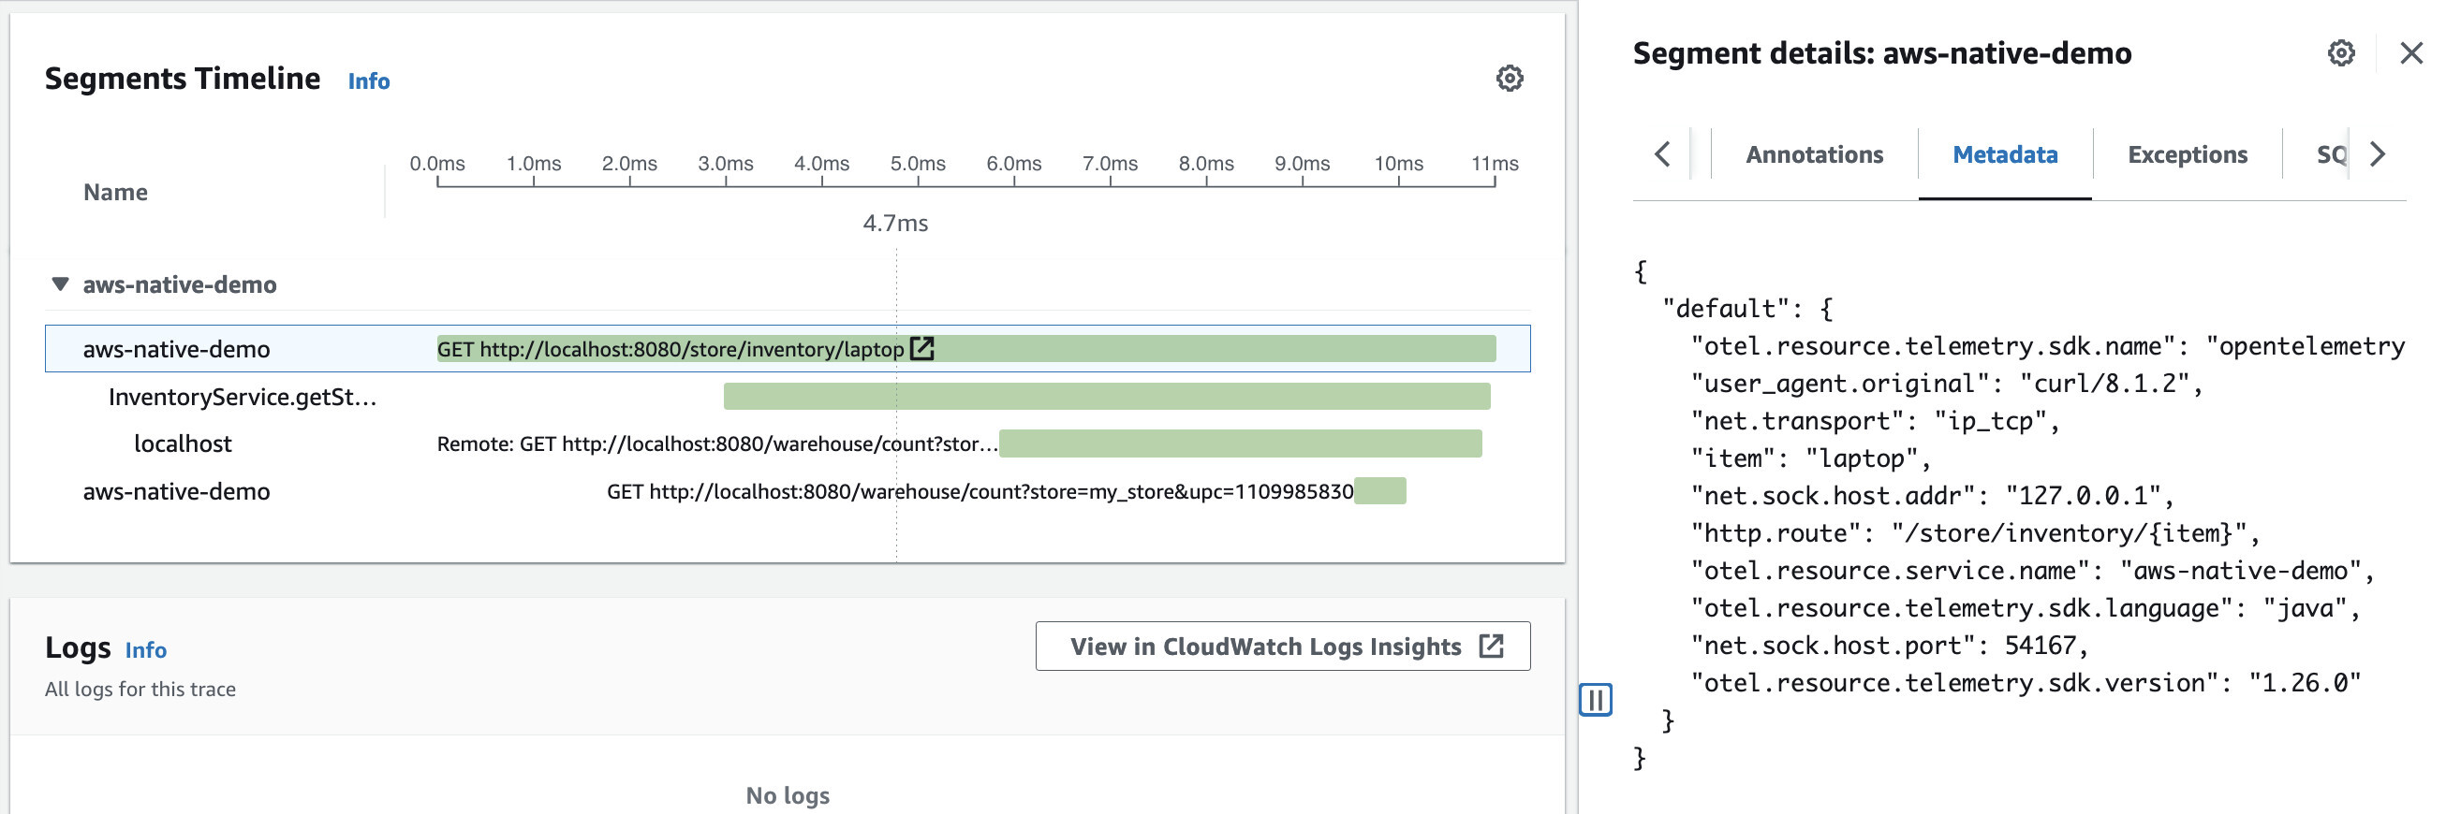Screen dimensions: 2446x814
Task: Select the InventoryService.getSt... subsegment row
Action: (788, 396)
